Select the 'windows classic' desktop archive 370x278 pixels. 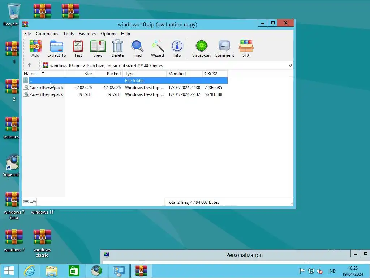click(x=42, y=243)
